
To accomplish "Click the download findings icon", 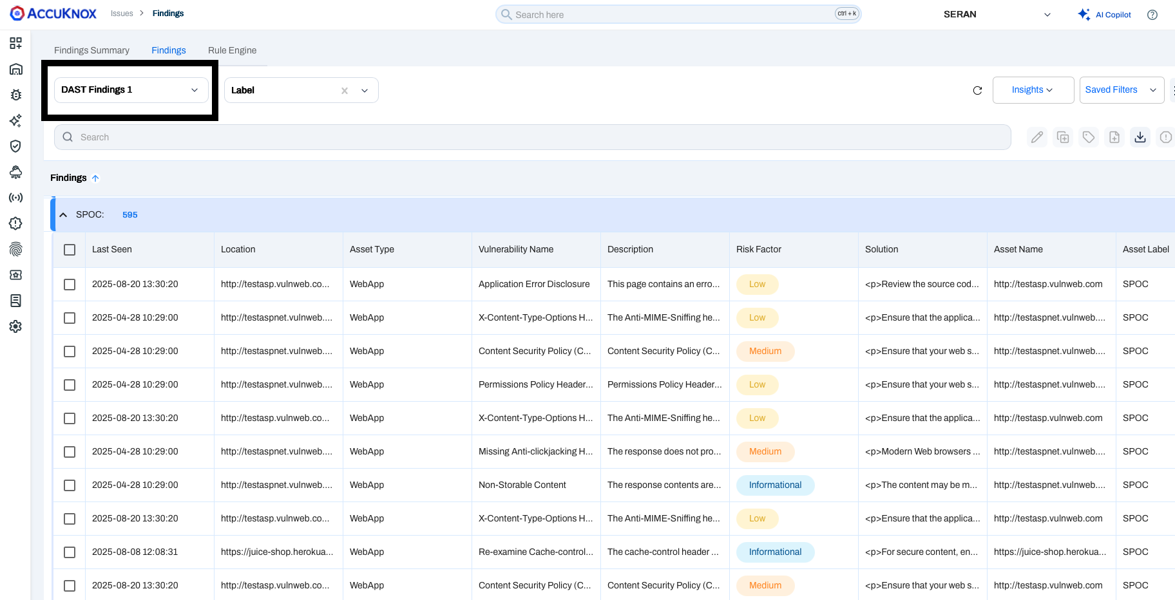I will (x=1140, y=137).
